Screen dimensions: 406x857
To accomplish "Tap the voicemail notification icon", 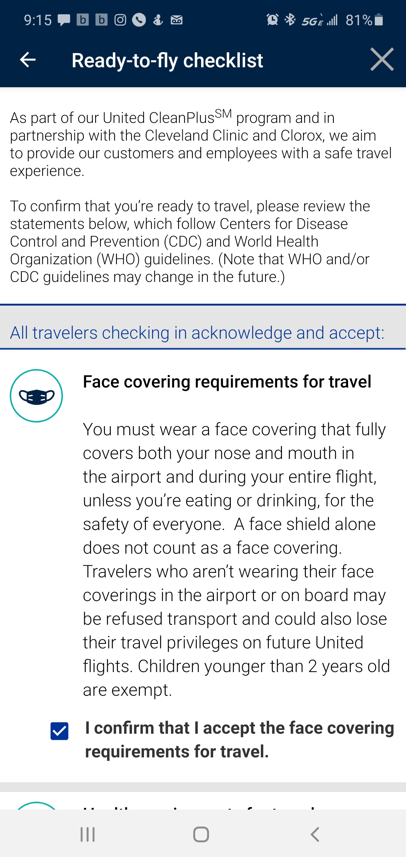I will [x=176, y=20].
